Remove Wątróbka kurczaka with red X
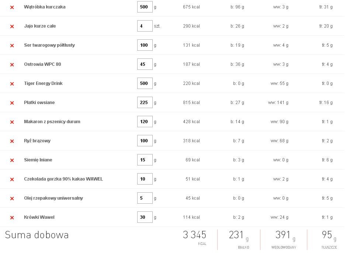This screenshot has width=346, height=264. (12, 7)
